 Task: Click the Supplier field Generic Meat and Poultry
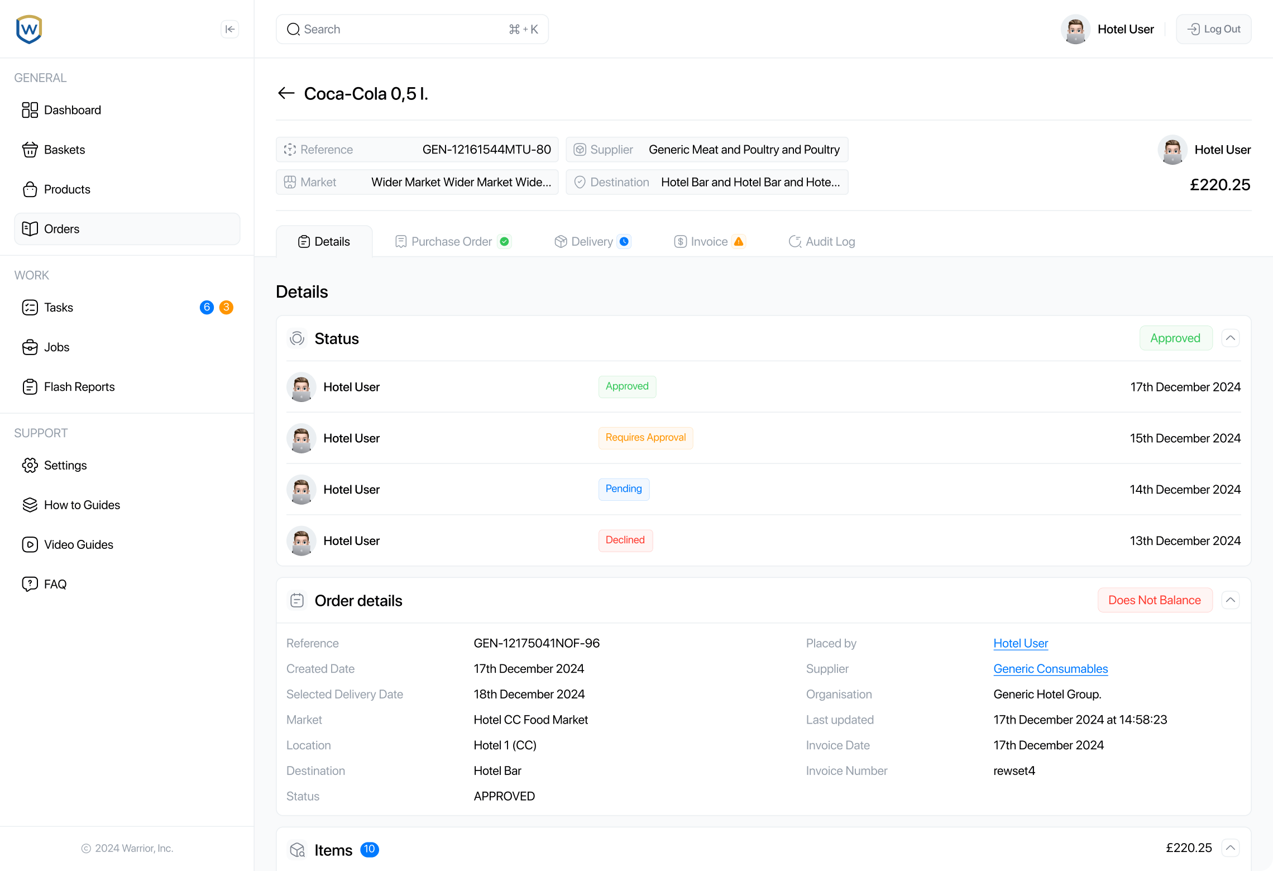707,150
